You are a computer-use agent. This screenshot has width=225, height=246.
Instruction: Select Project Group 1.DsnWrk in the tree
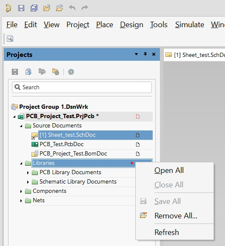(54, 107)
